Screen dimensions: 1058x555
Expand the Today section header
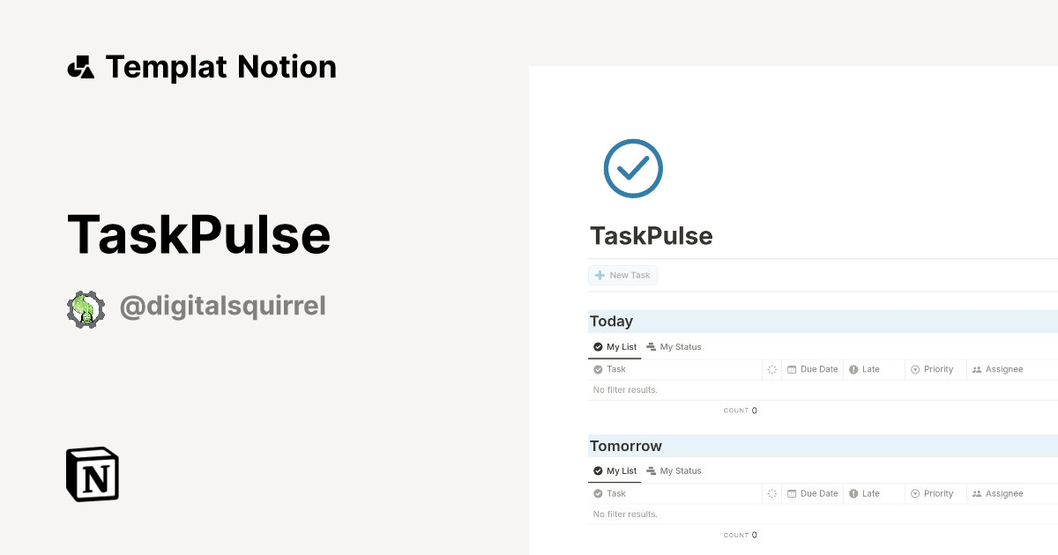(611, 322)
